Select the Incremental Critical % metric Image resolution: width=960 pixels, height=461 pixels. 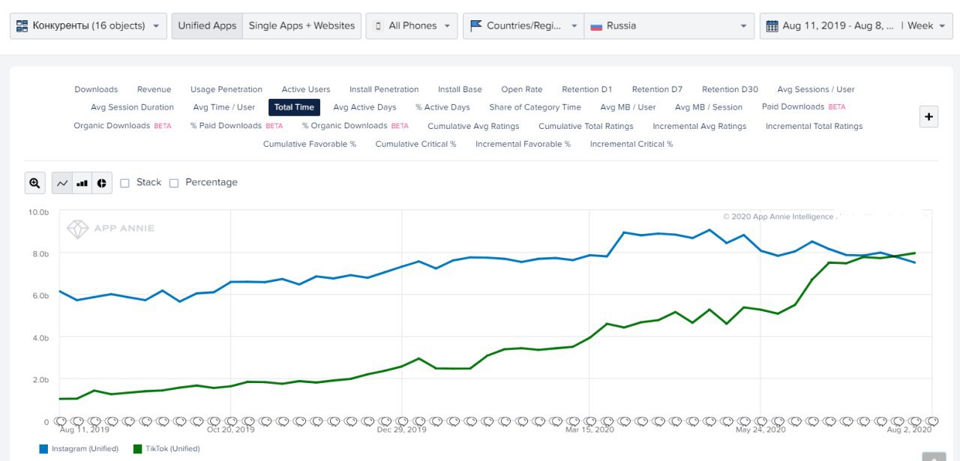631,144
